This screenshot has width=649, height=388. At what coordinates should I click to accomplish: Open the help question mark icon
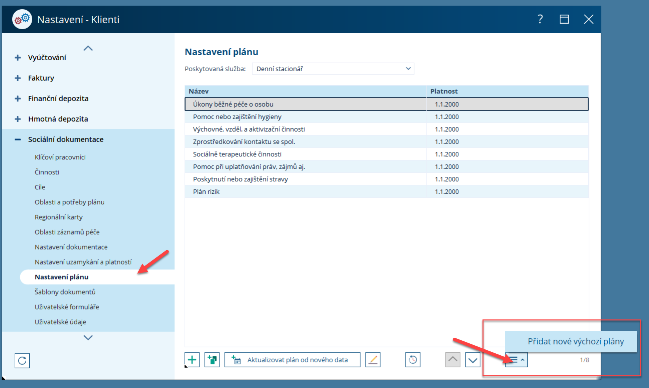(x=540, y=19)
